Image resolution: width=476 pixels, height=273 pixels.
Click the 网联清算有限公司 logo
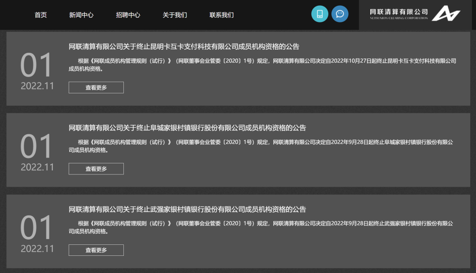415,14
